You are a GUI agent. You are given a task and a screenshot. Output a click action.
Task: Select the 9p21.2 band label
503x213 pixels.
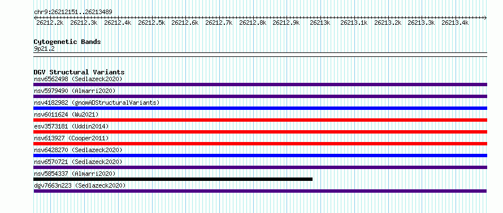coord(44,48)
